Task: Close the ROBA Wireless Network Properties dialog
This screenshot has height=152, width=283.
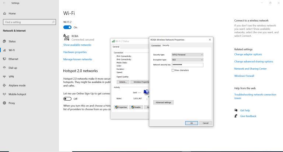Action: point(210,40)
